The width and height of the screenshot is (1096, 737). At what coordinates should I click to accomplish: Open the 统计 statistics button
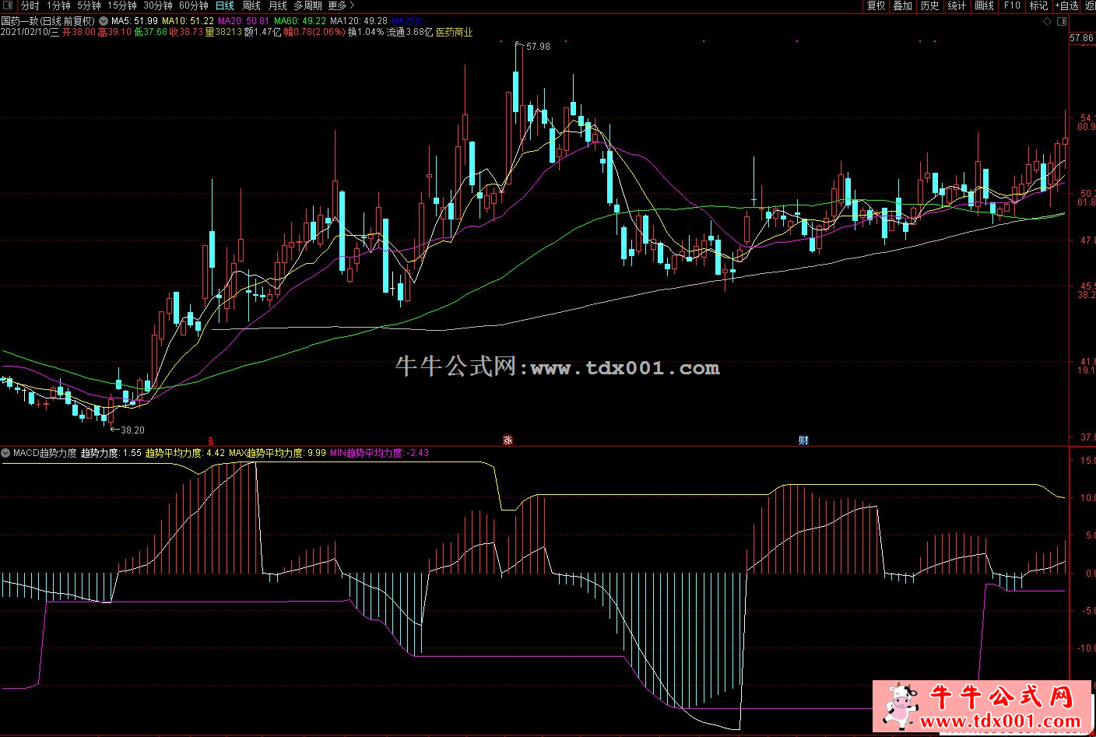pyautogui.click(x=957, y=5)
